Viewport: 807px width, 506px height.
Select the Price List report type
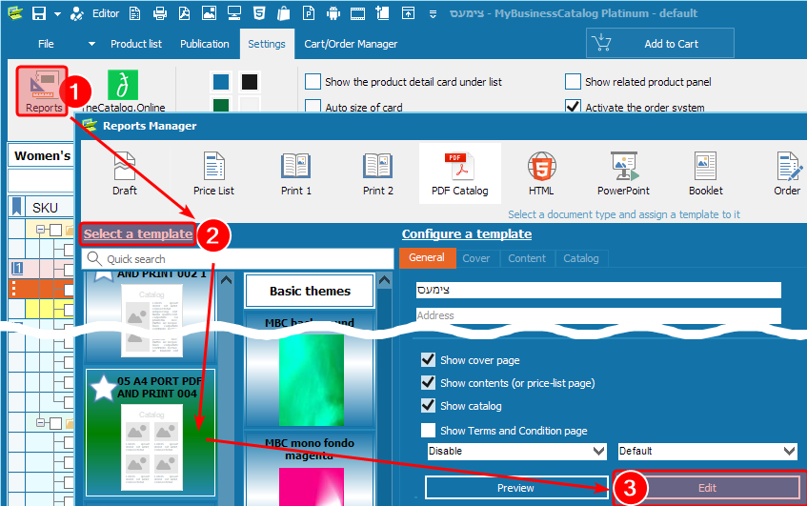pyautogui.click(x=213, y=172)
